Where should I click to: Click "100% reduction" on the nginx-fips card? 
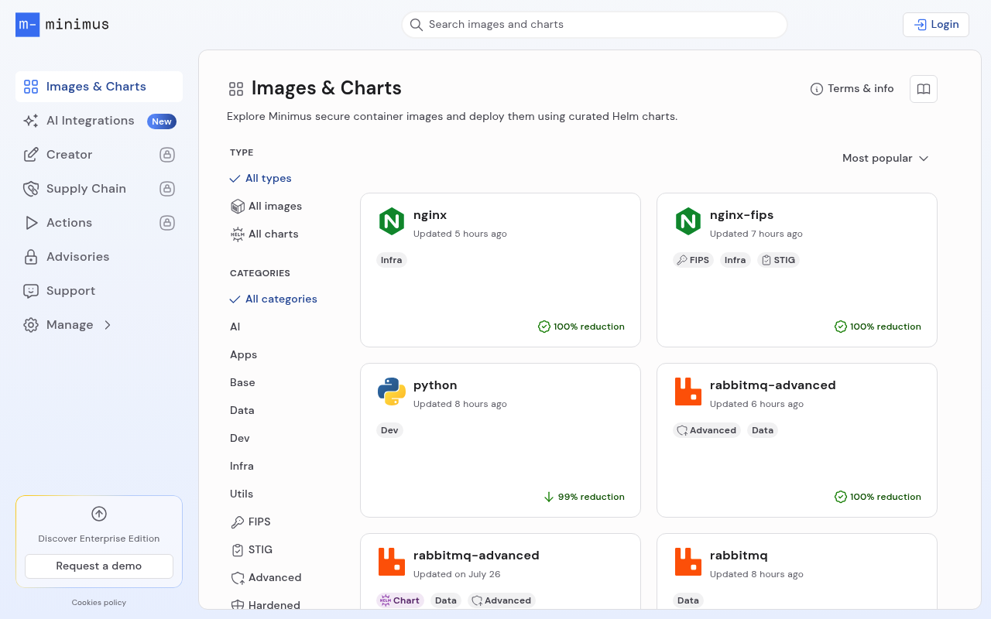(x=886, y=327)
